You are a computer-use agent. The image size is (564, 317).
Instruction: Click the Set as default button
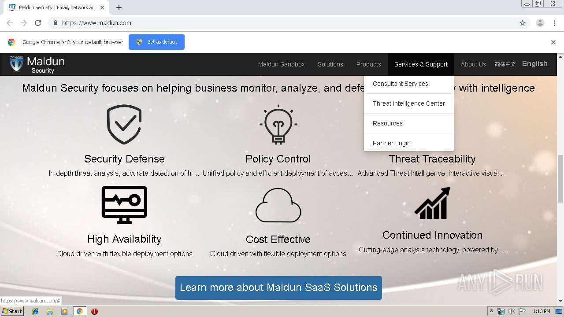[x=156, y=42]
